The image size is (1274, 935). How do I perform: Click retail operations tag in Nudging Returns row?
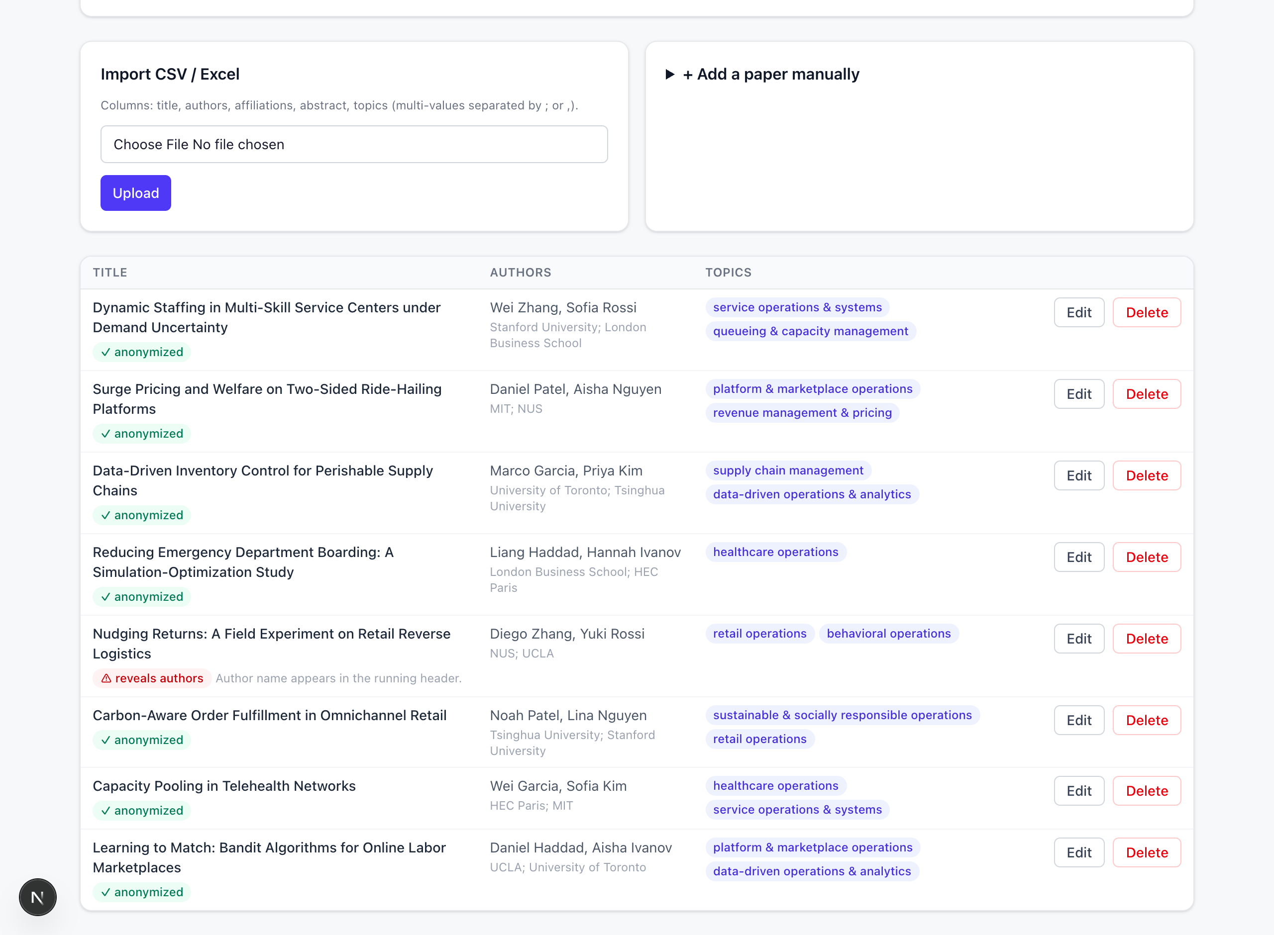tap(759, 633)
